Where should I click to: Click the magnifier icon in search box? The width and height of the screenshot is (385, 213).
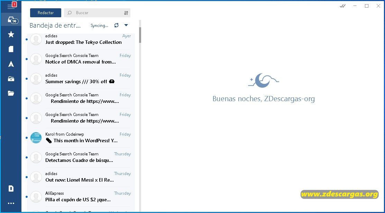point(70,13)
